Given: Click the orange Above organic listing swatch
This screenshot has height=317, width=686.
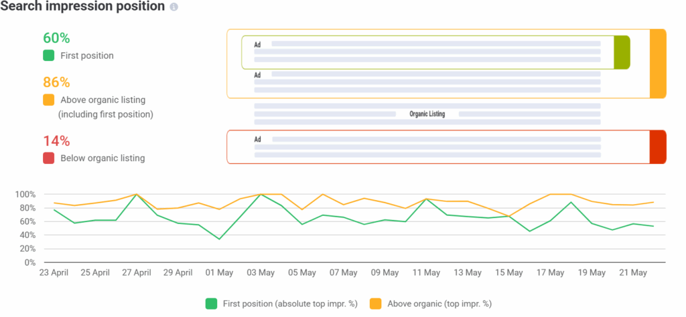Looking at the screenshot, I should (x=48, y=100).
